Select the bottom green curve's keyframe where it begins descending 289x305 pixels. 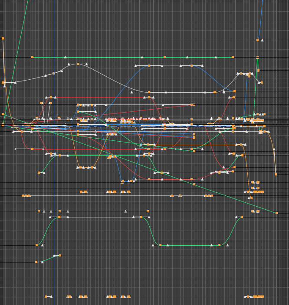(141, 217)
